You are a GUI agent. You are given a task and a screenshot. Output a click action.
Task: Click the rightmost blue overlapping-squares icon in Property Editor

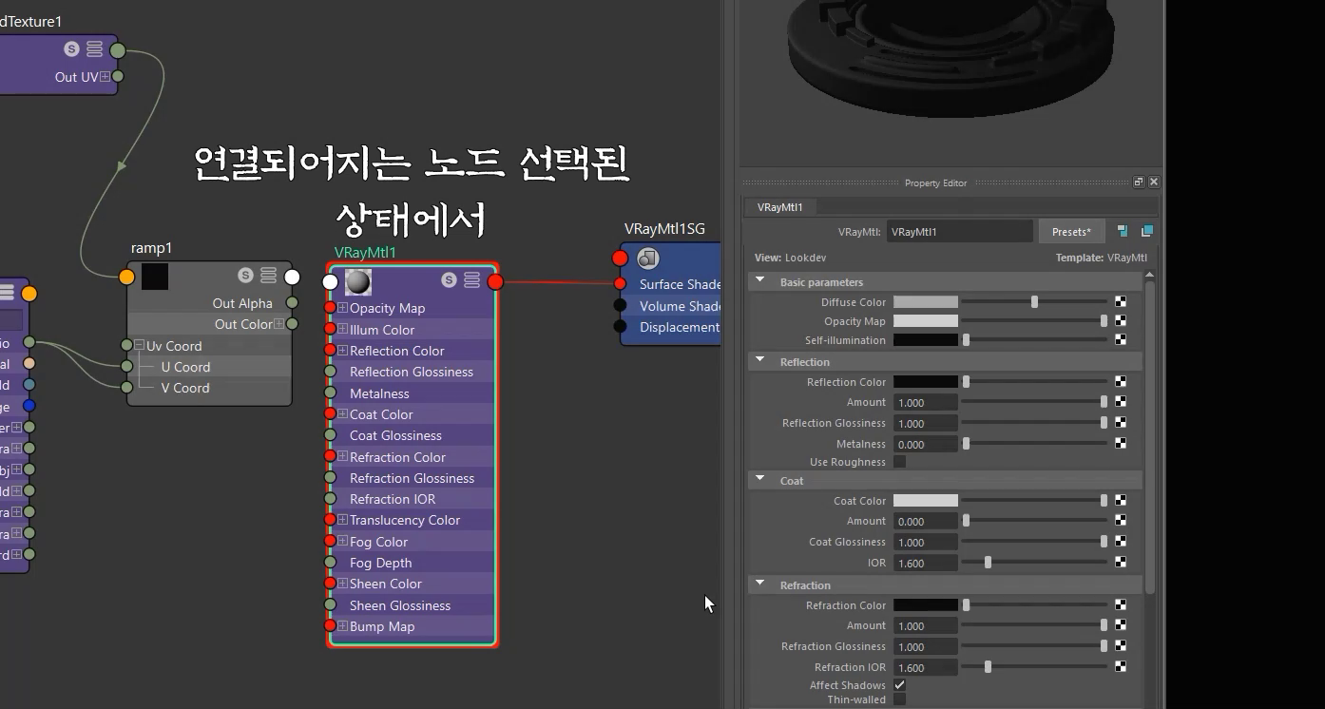click(1146, 231)
